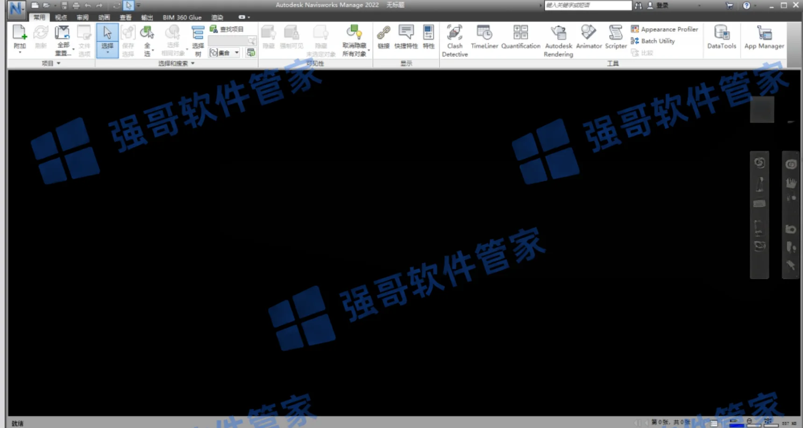Click the shopping cart icon in title bar
The height and width of the screenshot is (428, 803).
[729, 6]
